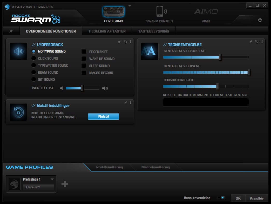
Task: Minimize the Swarm window
Action: [x=250, y=5]
